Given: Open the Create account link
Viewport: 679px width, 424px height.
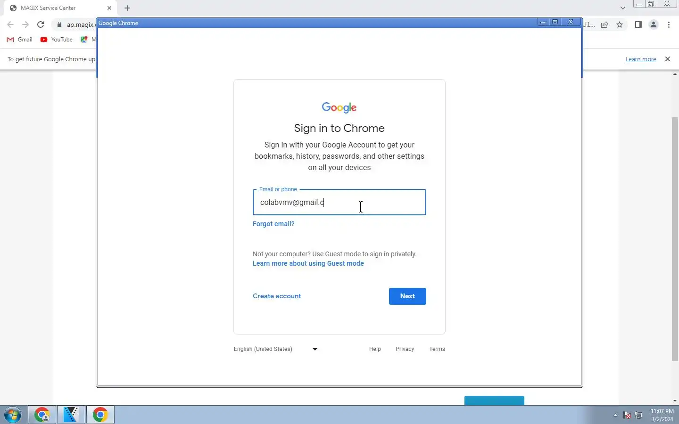Looking at the screenshot, I should pyautogui.click(x=277, y=296).
